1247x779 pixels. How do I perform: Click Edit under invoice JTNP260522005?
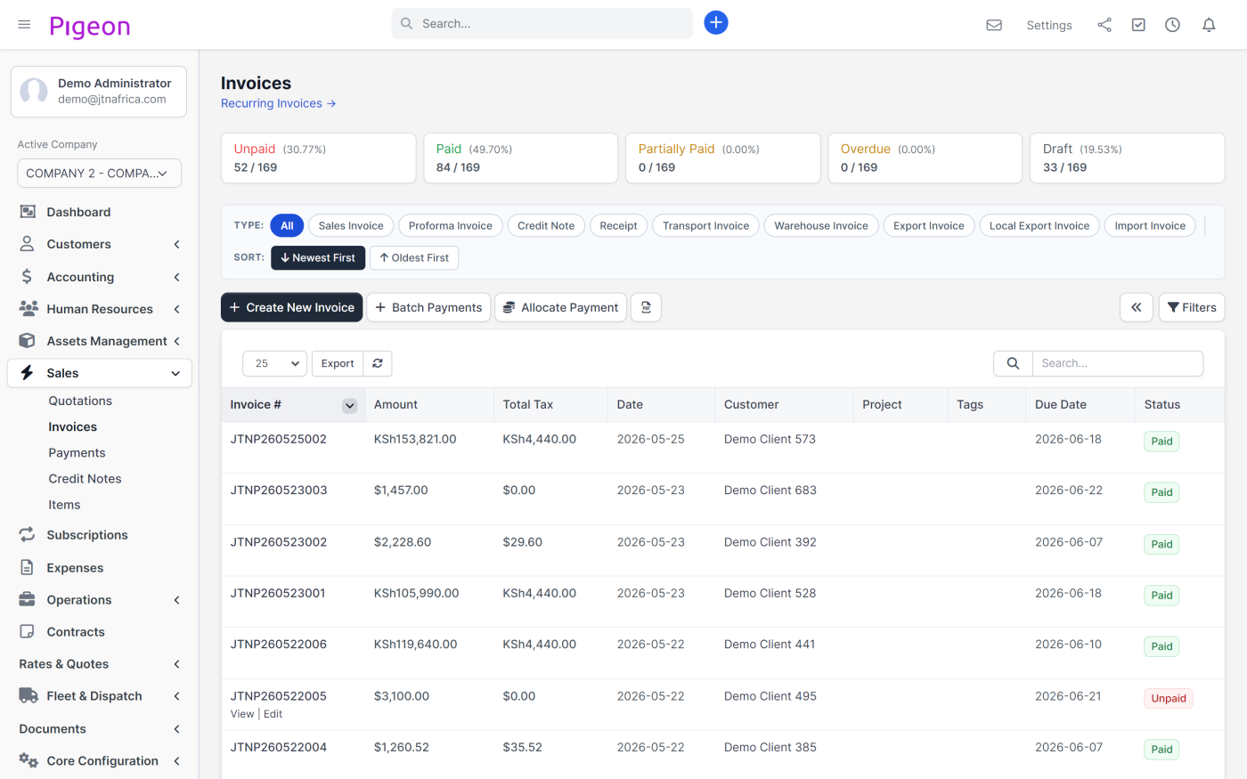pos(273,714)
